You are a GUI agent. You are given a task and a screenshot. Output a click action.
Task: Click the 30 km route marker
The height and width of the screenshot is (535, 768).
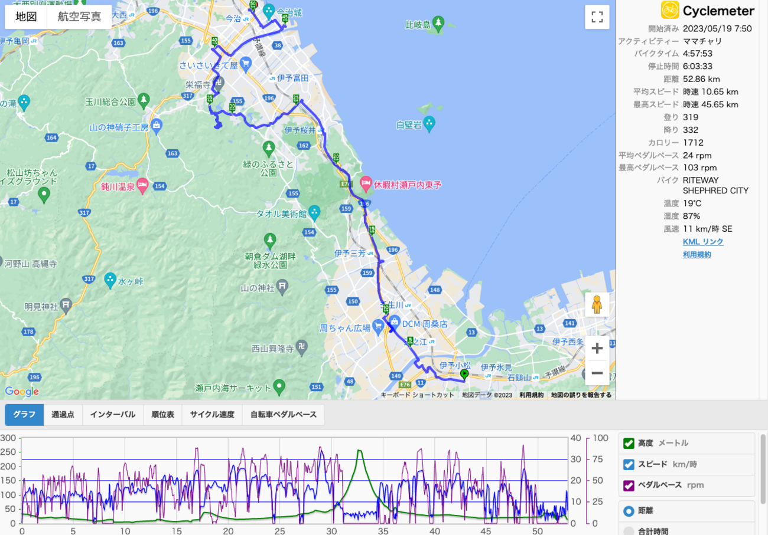(232, 107)
